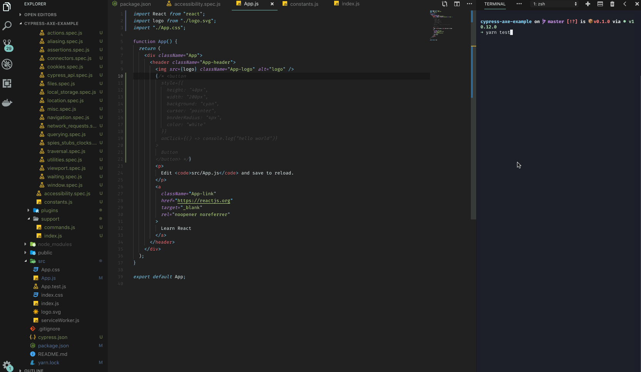The width and height of the screenshot is (641, 372).
Task: Kill the terminal with trash icon
Action: [x=612, y=4]
